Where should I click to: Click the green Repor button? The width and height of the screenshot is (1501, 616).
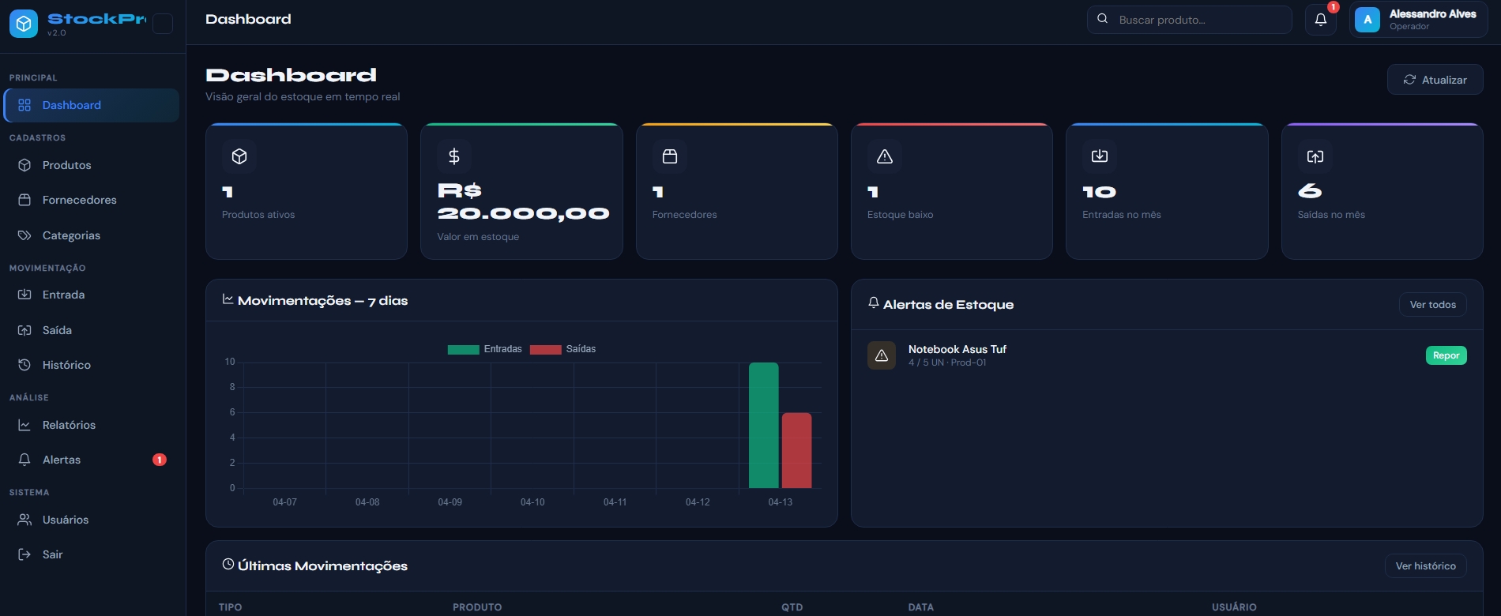click(1446, 355)
